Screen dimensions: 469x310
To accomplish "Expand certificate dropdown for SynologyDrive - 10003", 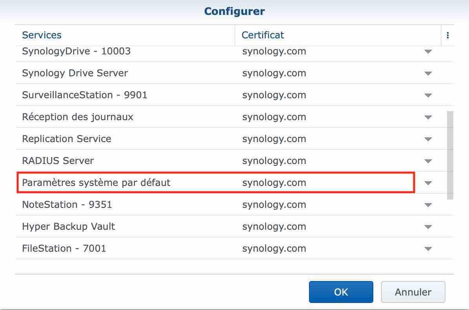I will pyautogui.click(x=428, y=52).
